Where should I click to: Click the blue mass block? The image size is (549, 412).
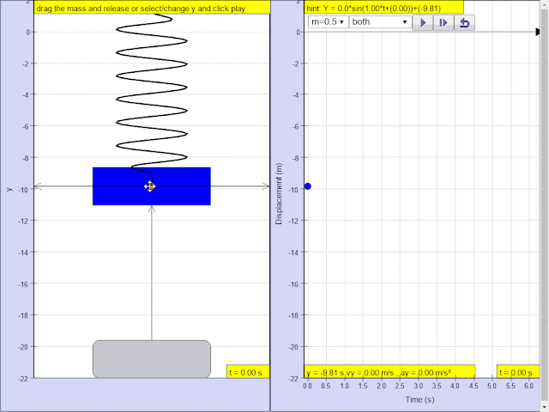pyautogui.click(x=152, y=186)
